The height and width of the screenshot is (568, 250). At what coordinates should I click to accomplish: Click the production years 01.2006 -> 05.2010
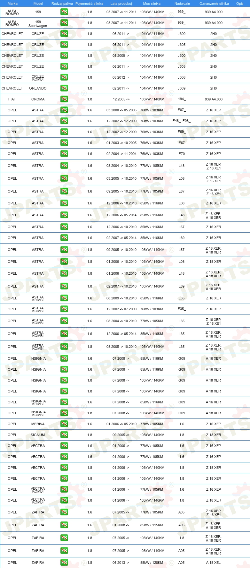point(121,424)
